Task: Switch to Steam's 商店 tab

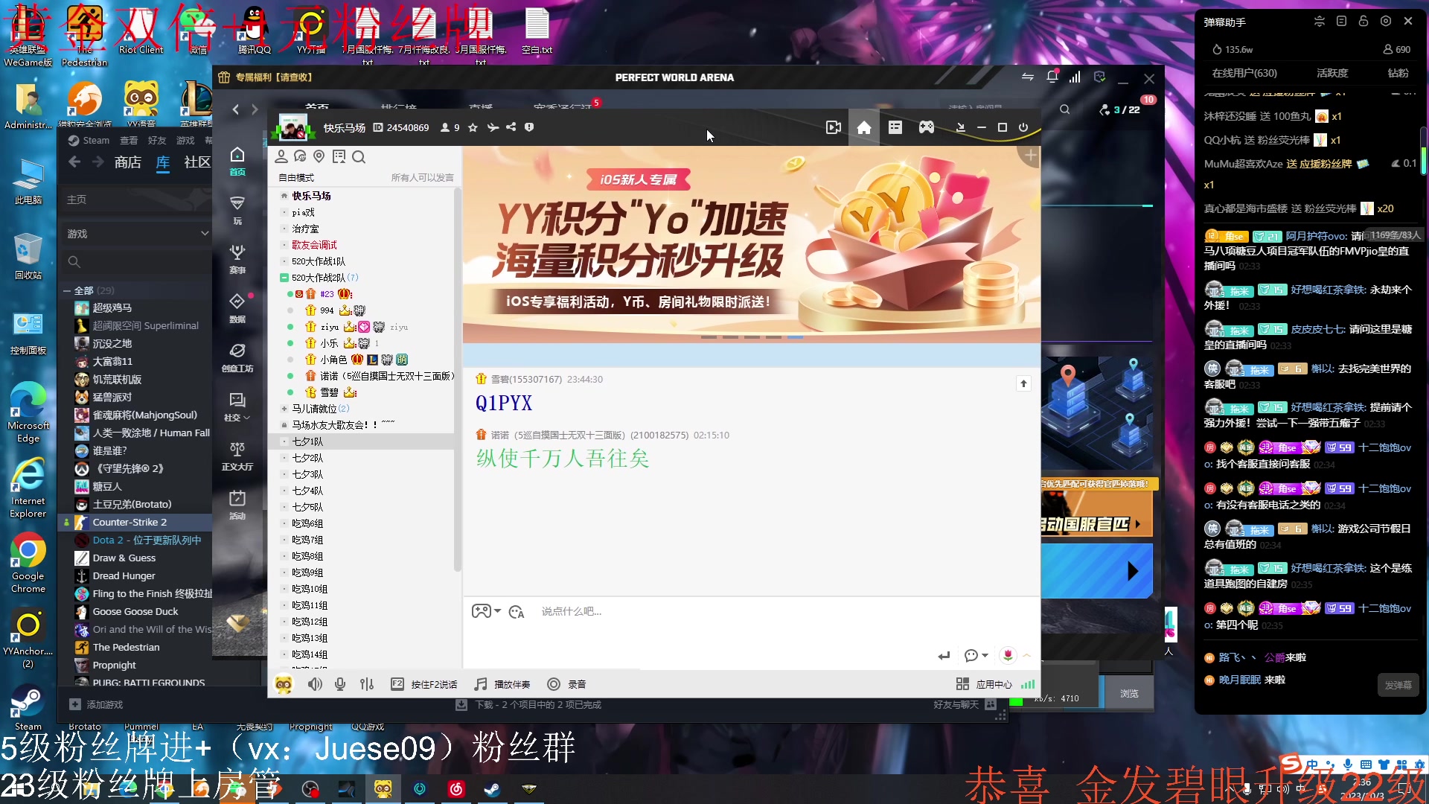Action: (x=127, y=162)
